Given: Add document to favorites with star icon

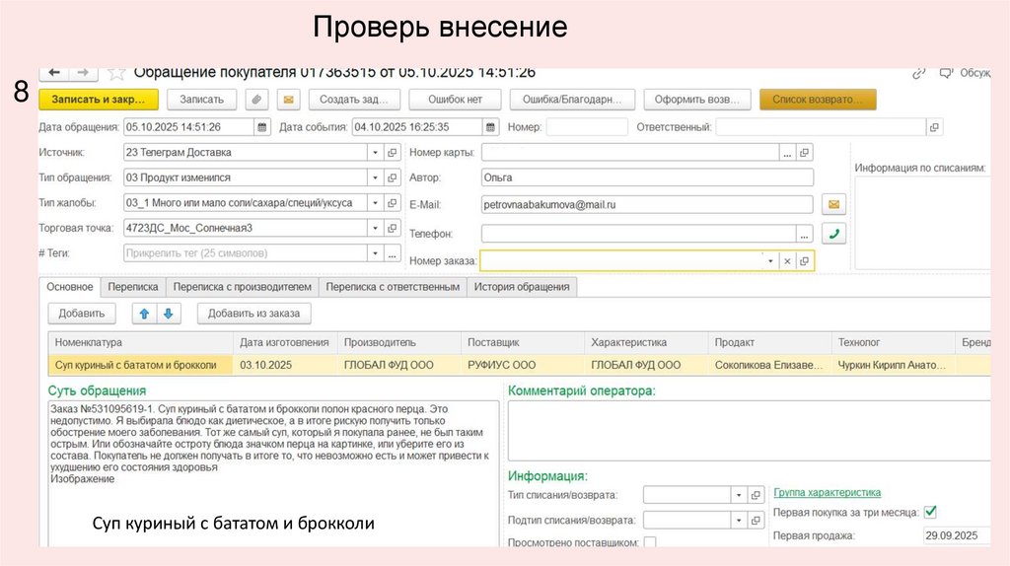Looking at the screenshot, I should pos(116,73).
